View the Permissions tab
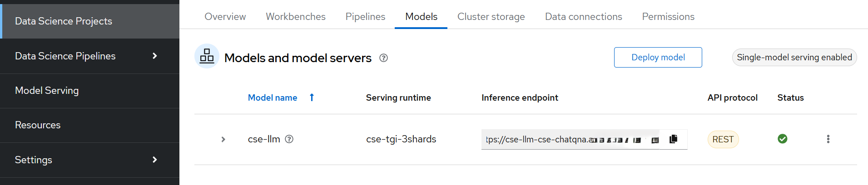 tap(668, 17)
